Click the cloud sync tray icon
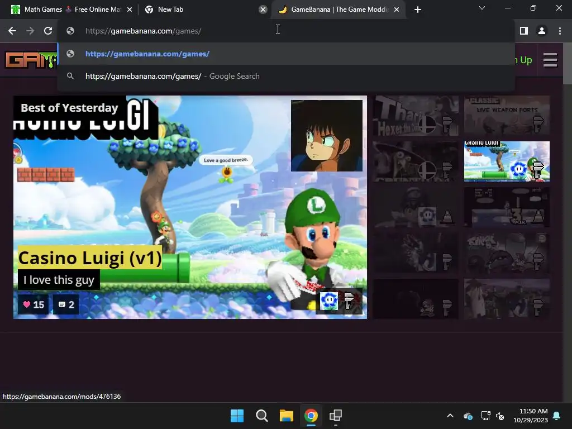 click(x=468, y=416)
